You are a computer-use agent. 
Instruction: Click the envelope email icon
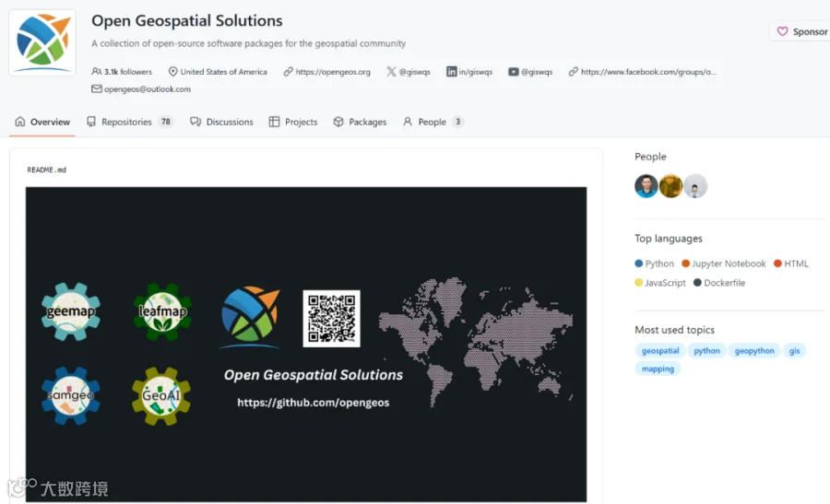(96, 88)
